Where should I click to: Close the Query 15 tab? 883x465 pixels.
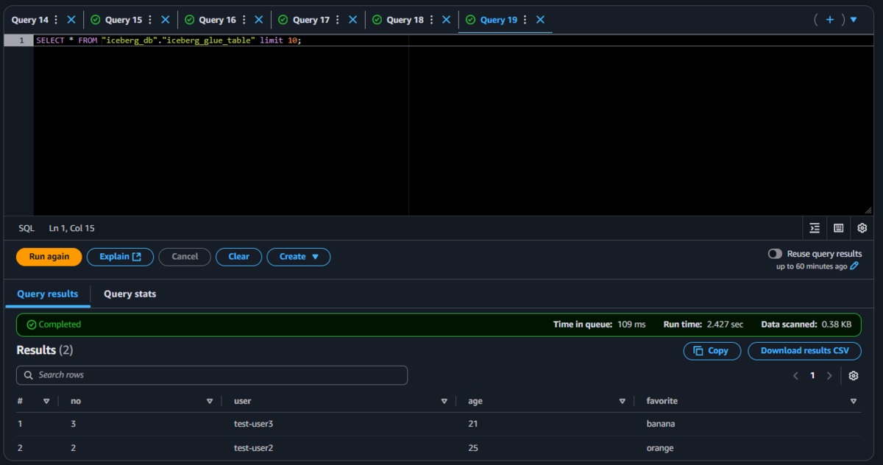click(x=165, y=20)
